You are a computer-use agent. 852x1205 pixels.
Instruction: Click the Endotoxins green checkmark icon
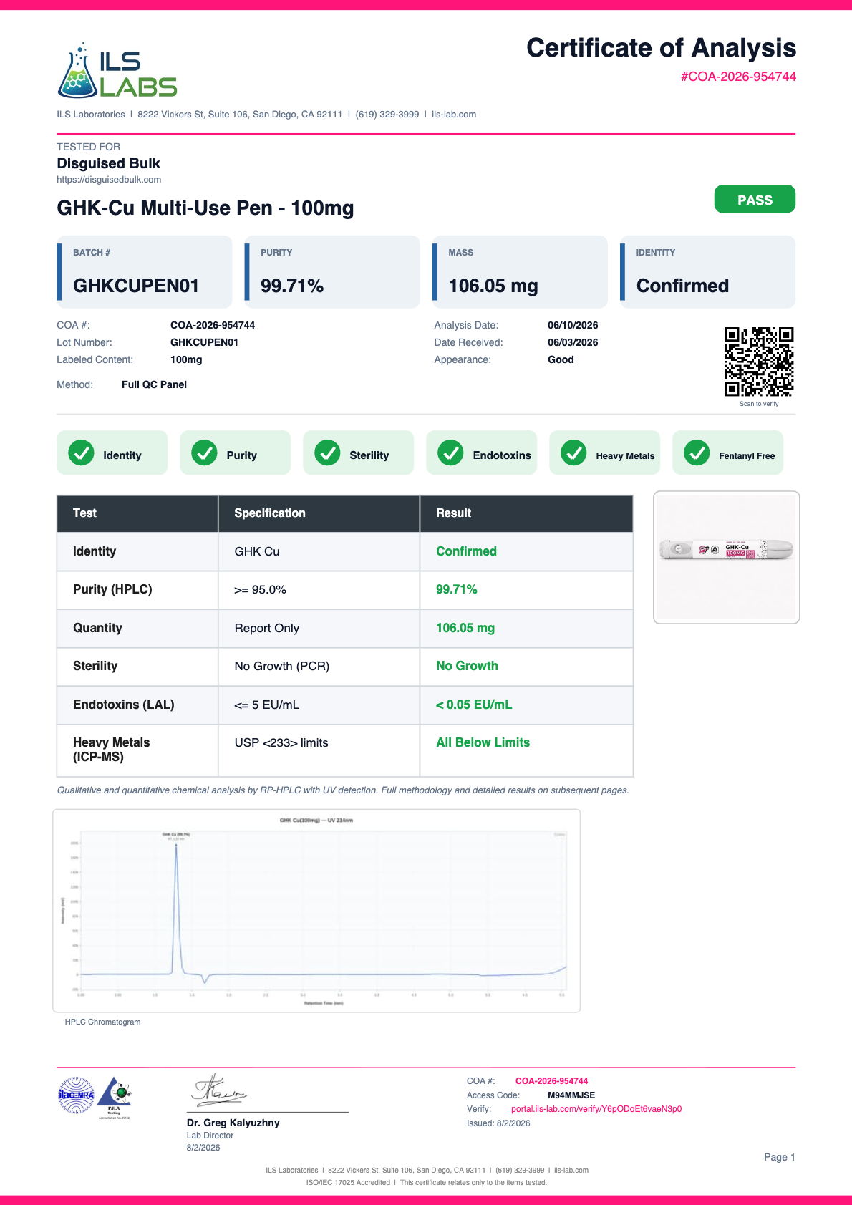[x=450, y=453]
